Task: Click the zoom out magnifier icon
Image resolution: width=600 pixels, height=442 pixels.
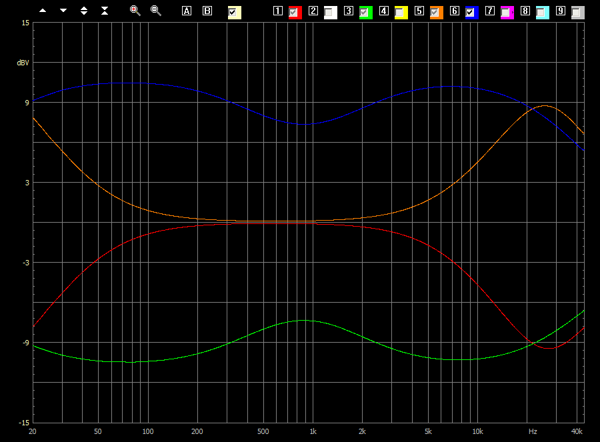Action: pyautogui.click(x=156, y=11)
